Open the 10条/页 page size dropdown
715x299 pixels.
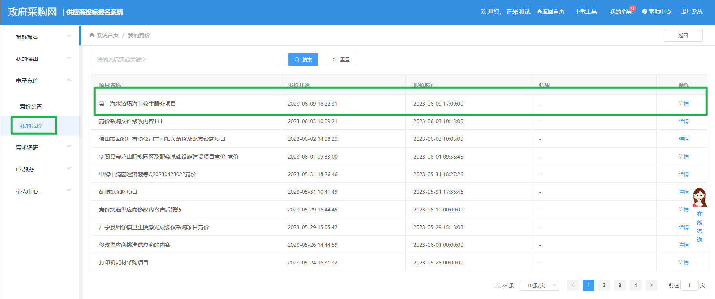(x=539, y=285)
